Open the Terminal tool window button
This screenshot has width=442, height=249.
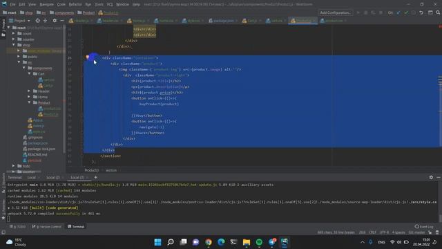76,226
